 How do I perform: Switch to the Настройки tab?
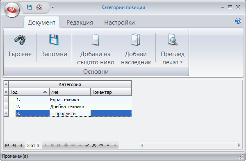tap(119, 23)
